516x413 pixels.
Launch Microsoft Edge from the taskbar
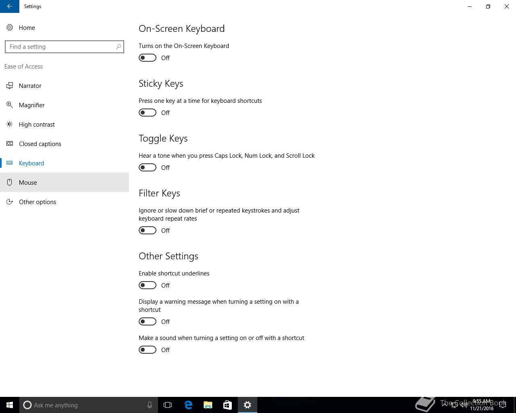click(x=188, y=405)
